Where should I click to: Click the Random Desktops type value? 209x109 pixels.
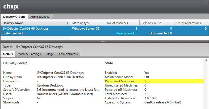[50, 85]
